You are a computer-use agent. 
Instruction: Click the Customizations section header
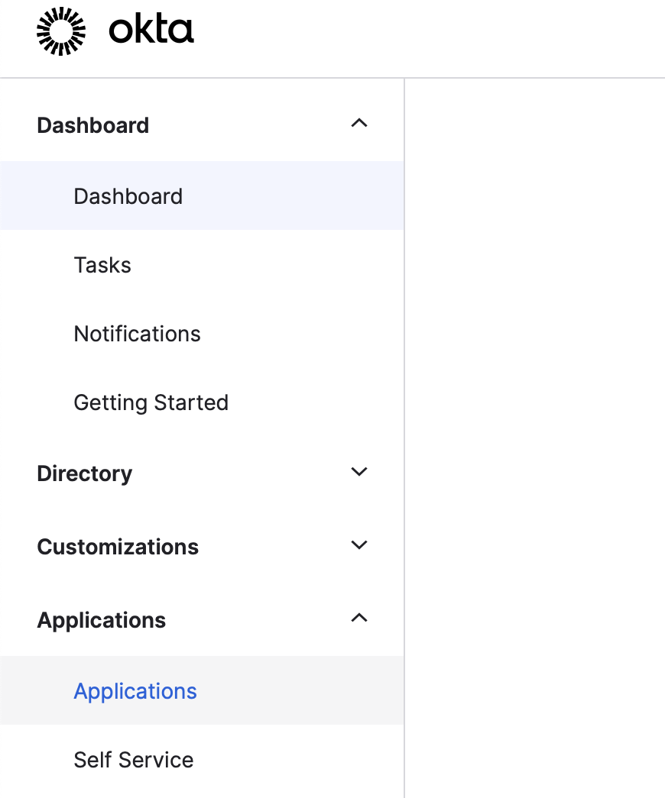118,547
